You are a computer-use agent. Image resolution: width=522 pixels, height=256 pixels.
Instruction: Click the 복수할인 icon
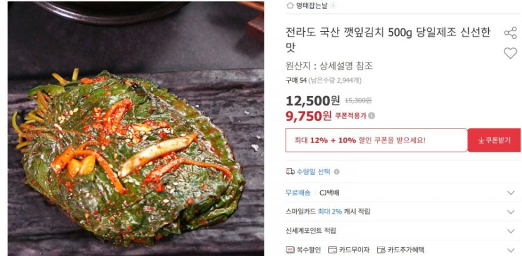(290, 250)
